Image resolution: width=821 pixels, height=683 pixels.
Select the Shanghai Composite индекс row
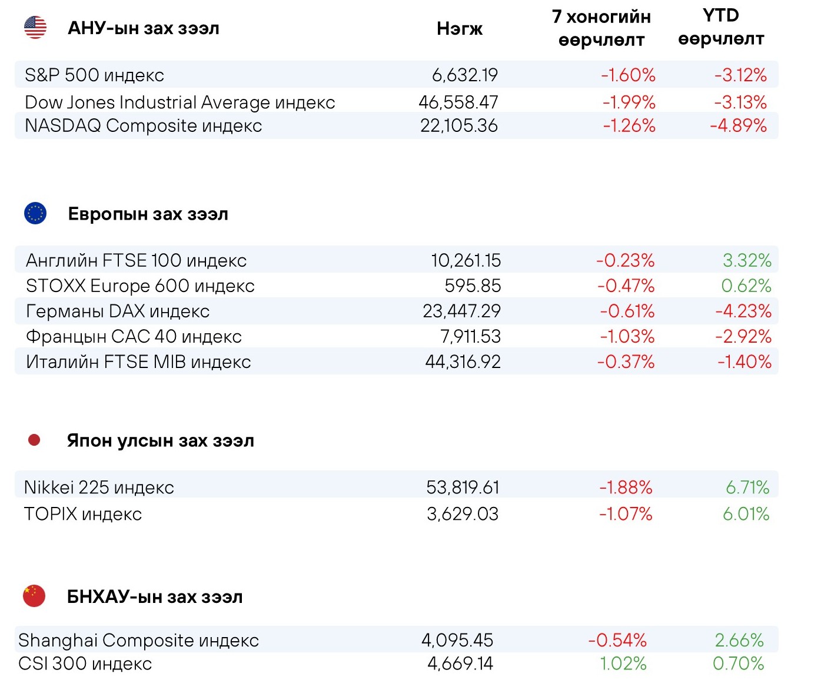[396, 639]
